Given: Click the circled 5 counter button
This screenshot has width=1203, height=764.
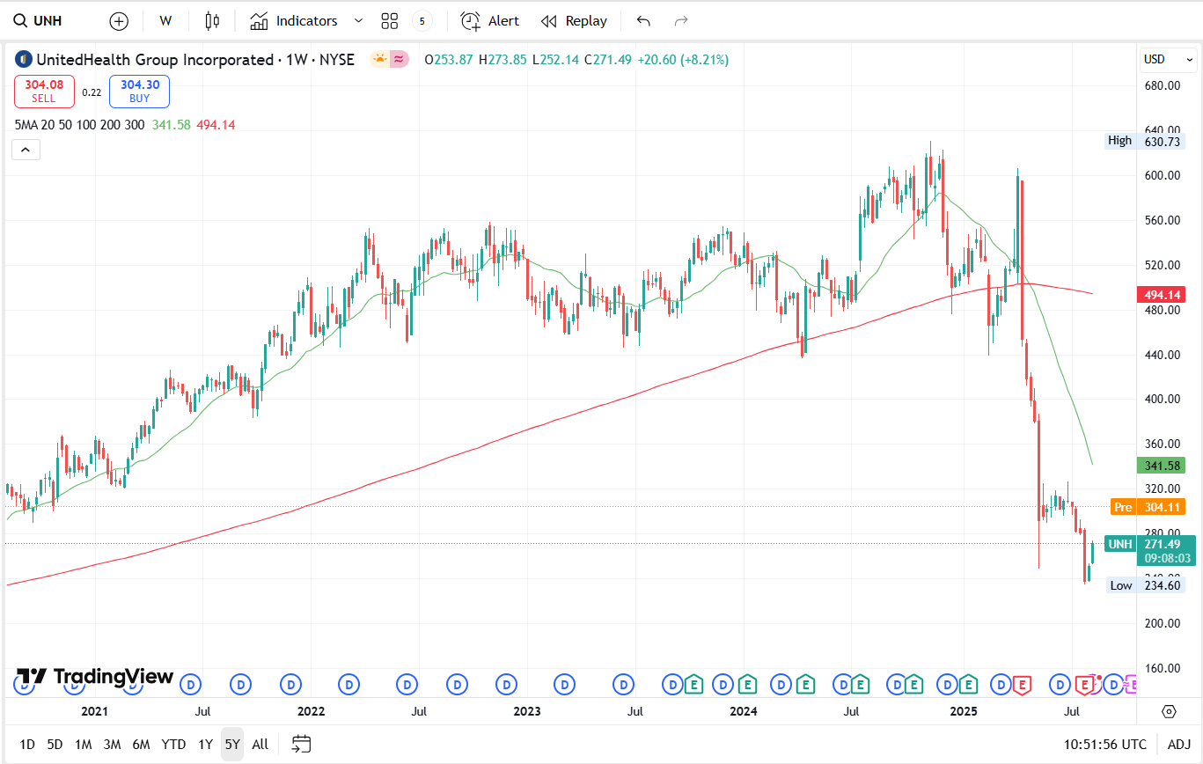Looking at the screenshot, I should [x=422, y=21].
